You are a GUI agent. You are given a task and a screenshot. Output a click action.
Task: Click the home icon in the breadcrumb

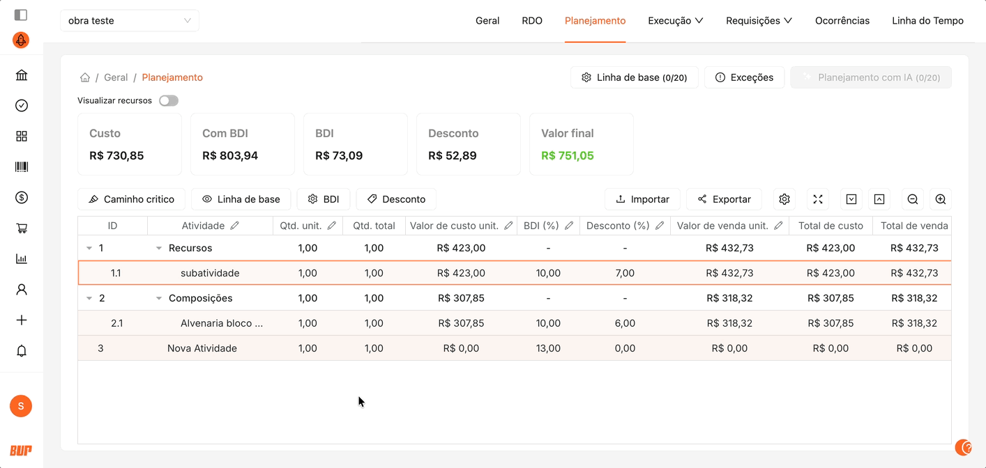click(x=85, y=77)
